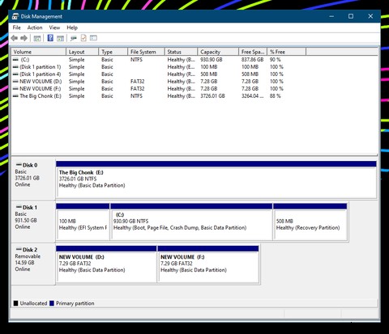This screenshot has height=334, width=389.
Task: Click the drive icon next to The Big Chonk (E:) row
Action: point(15,96)
